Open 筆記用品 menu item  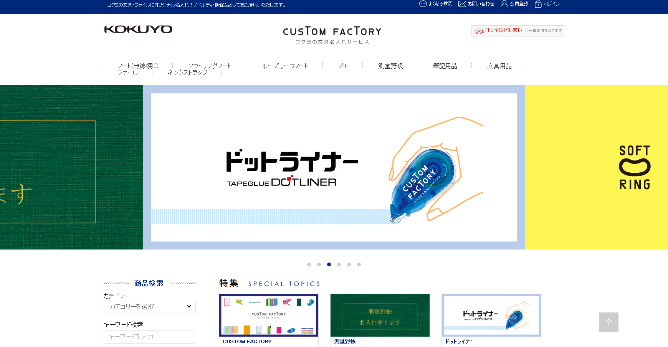[445, 66]
